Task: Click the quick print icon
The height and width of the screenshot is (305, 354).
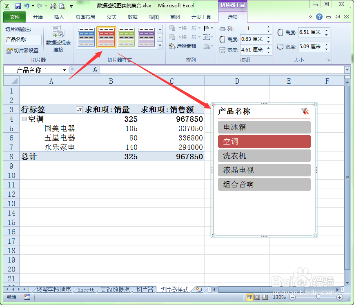Action: tap(53, 6)
